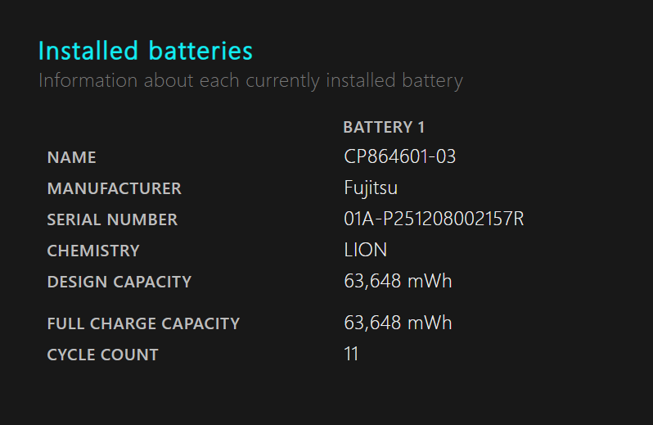Viewport: 653px width, 425px height.
Task: Select the BATTERY 1 column header
Action: pos(384,127)
